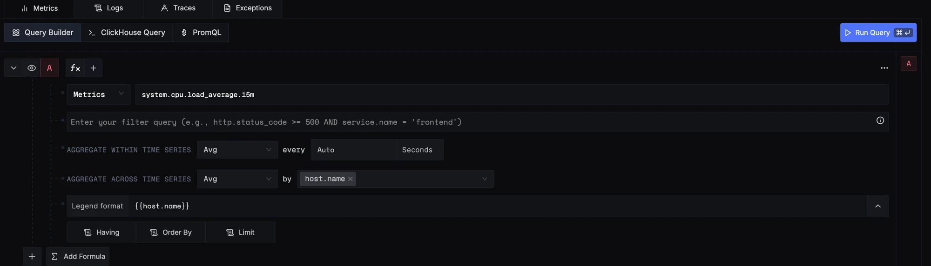Toggle query A visibility eye icon

(x=32, y=68)
